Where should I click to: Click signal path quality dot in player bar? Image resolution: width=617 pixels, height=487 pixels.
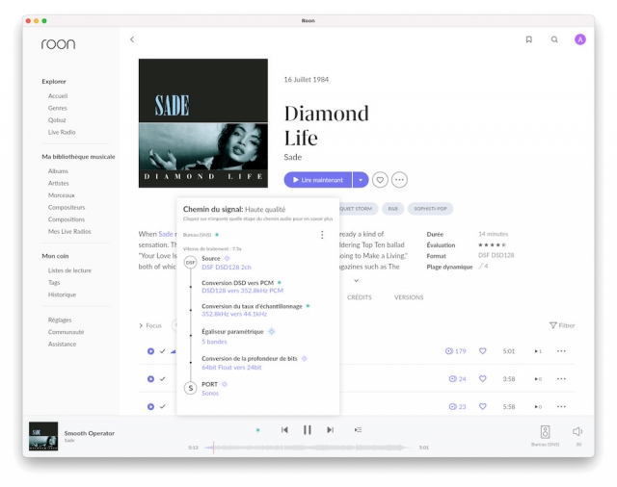[257, 430]
